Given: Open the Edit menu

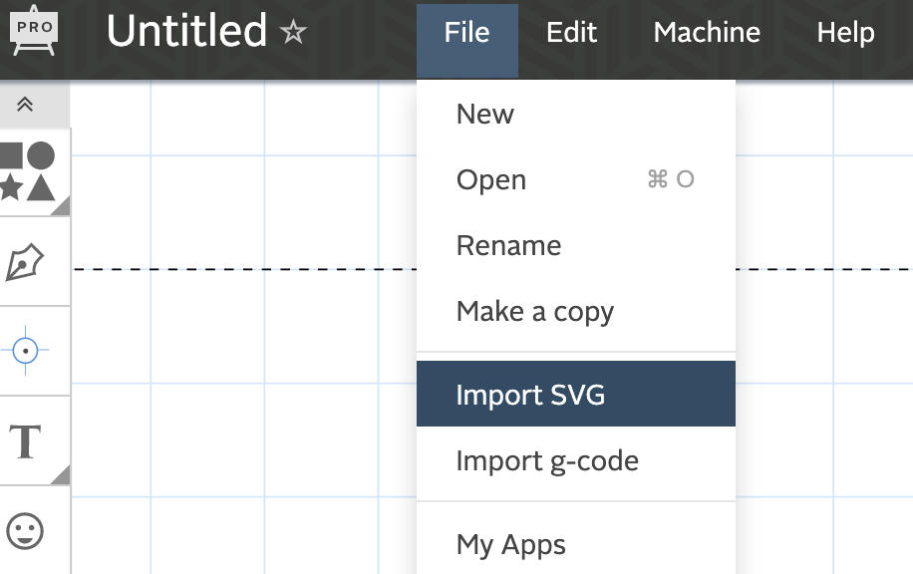Looking at the screenshot, I should click(x=571, y=33).
